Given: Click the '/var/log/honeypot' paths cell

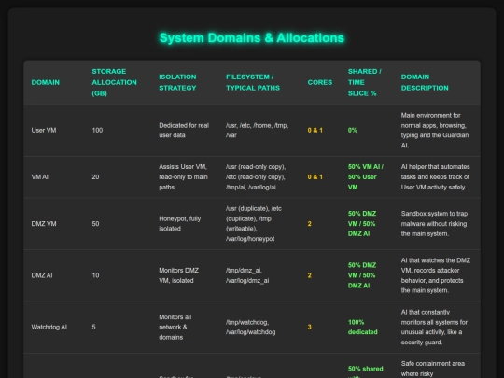Looking at the screenshot, I should pyautogui.click(x=254, y=224).
